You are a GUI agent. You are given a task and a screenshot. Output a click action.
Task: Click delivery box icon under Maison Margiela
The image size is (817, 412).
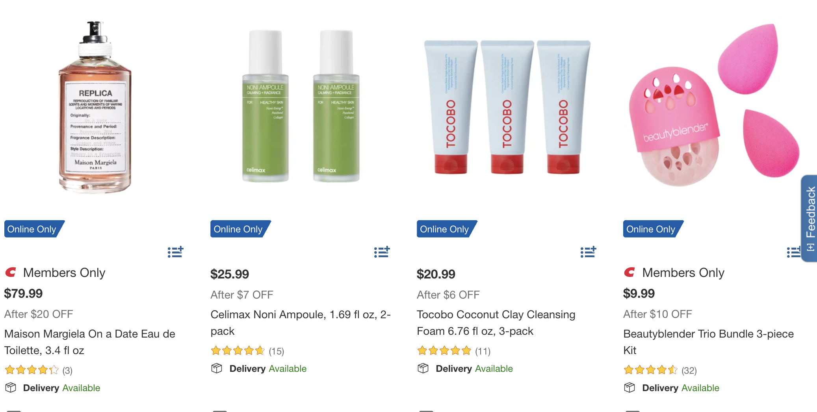tap(11, 388)
